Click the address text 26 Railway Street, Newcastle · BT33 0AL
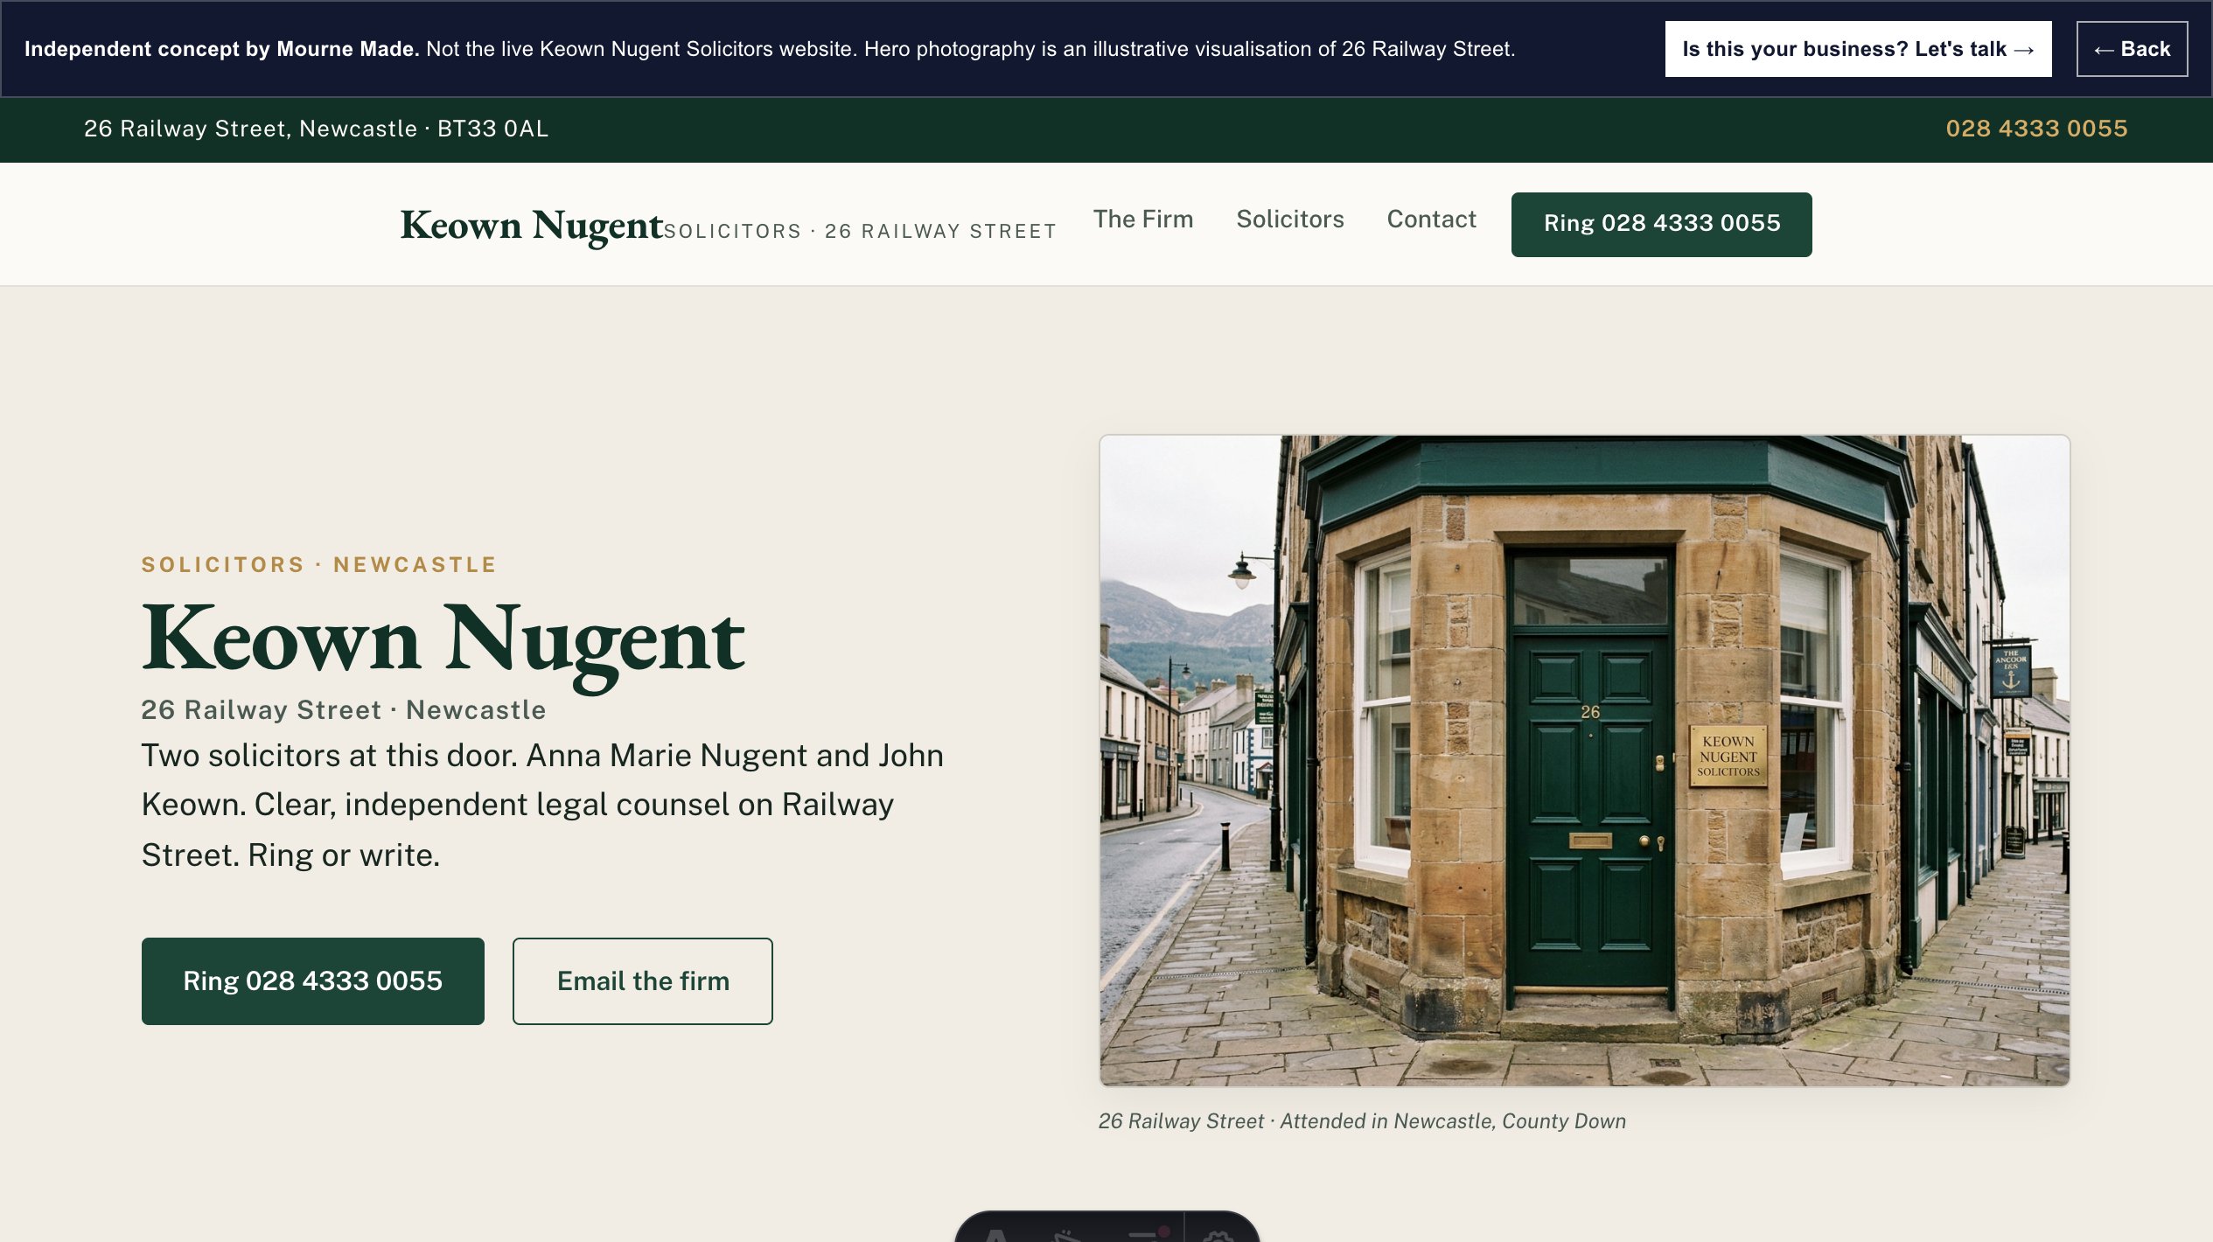This screenshot has width=2213, height=1242. click(x=316, y=129)
